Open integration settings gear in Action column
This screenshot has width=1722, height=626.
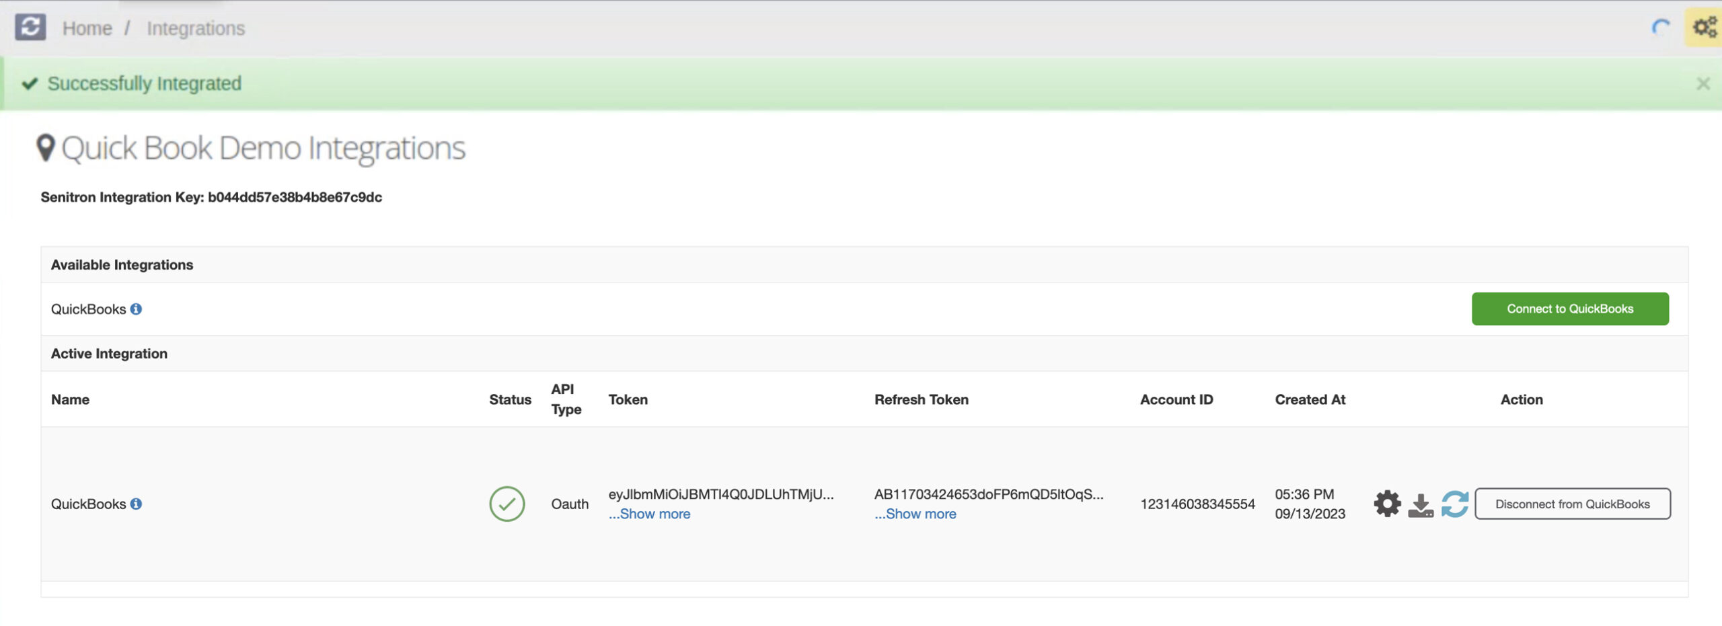click(x=1387, y=504)
